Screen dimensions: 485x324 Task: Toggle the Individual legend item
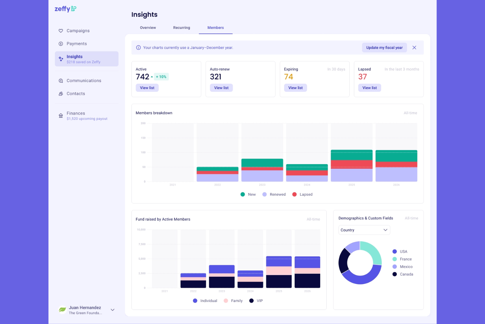205,301
